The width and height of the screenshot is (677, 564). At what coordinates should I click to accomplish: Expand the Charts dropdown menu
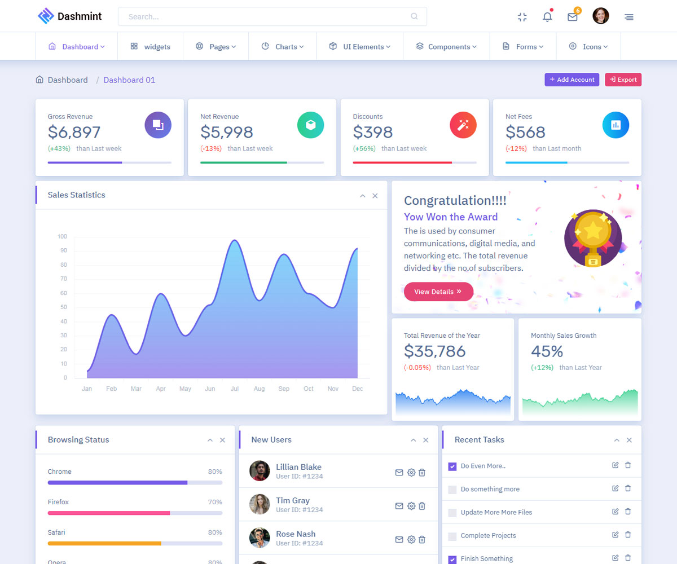[283, 47]
